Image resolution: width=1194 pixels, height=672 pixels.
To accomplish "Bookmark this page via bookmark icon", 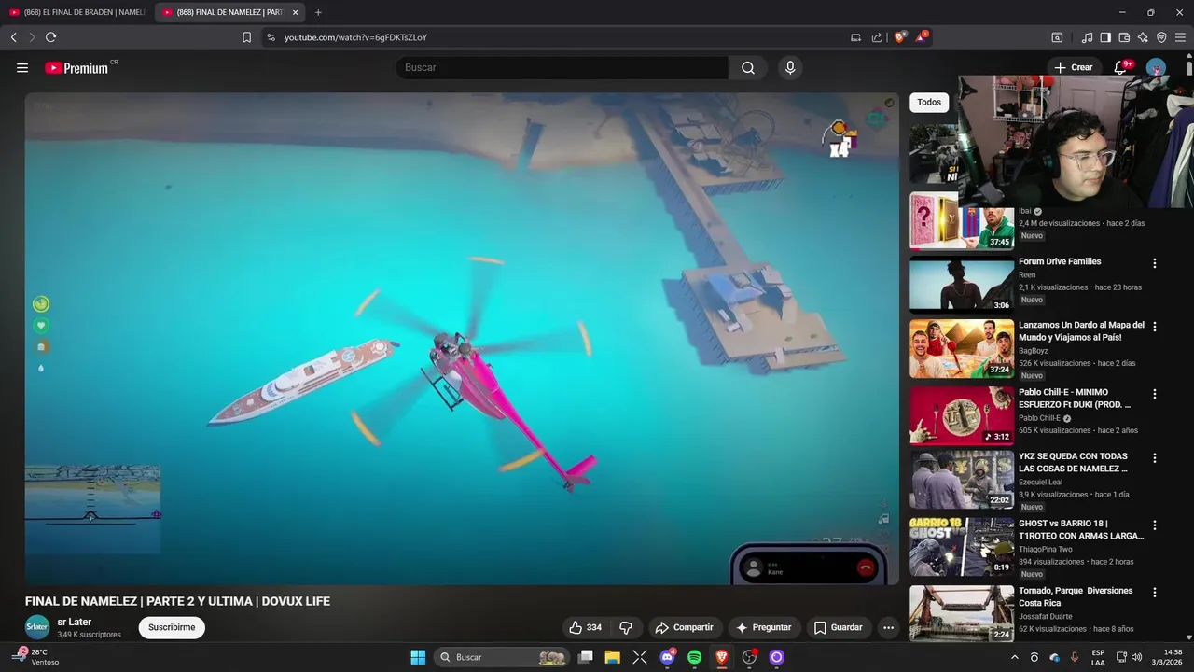I will pyautogui.click(x=246, y=37).
